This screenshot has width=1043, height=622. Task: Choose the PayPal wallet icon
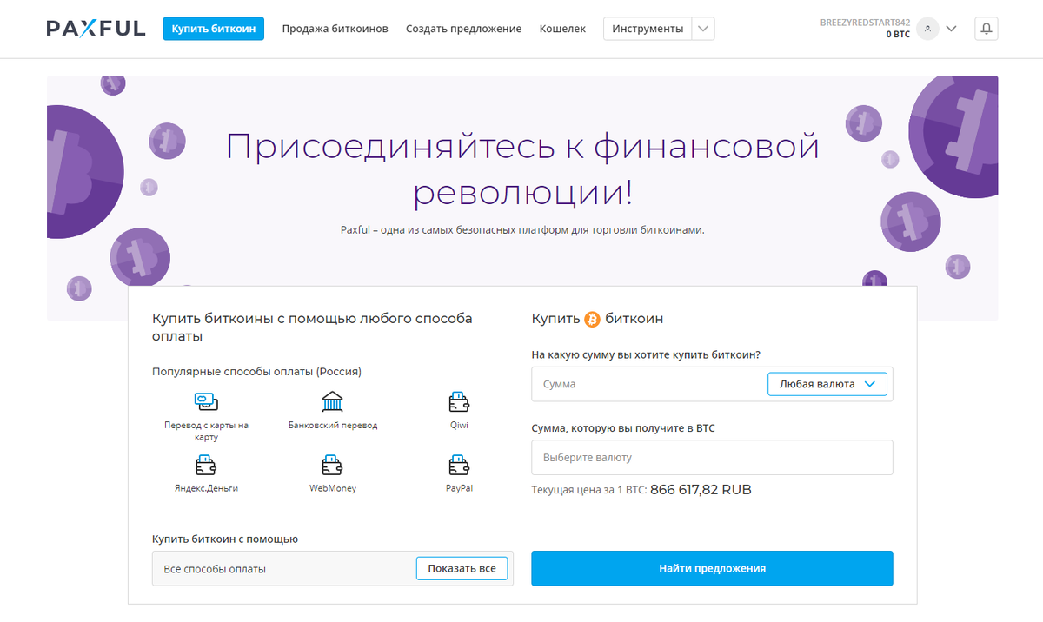459,465
